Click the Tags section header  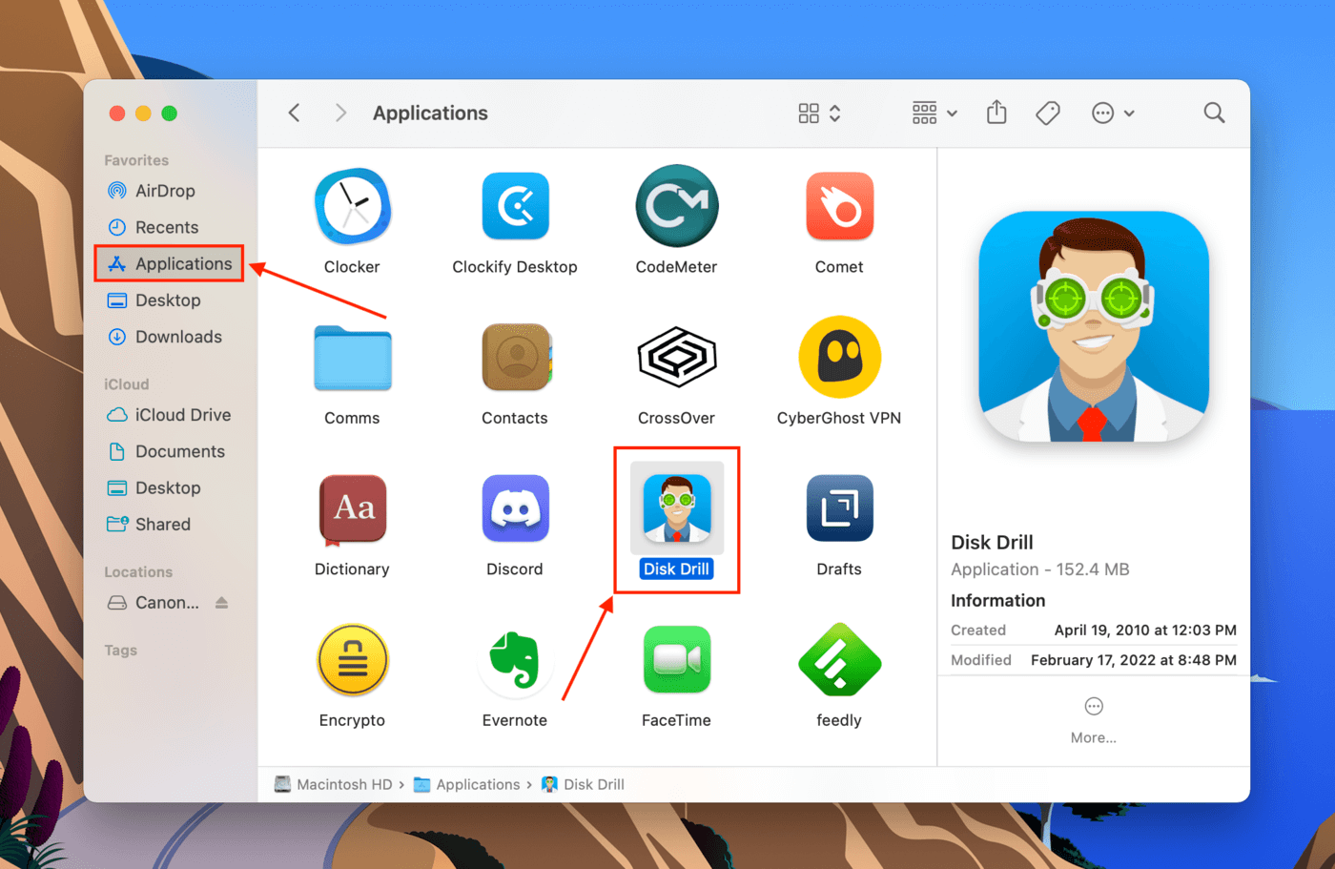coord(121,651)
